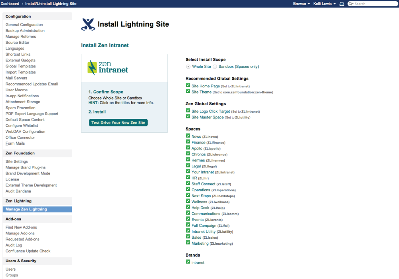Open Global Templates sidebar link
This screenshot has width=399, height=279.
(x=21, y=66)
